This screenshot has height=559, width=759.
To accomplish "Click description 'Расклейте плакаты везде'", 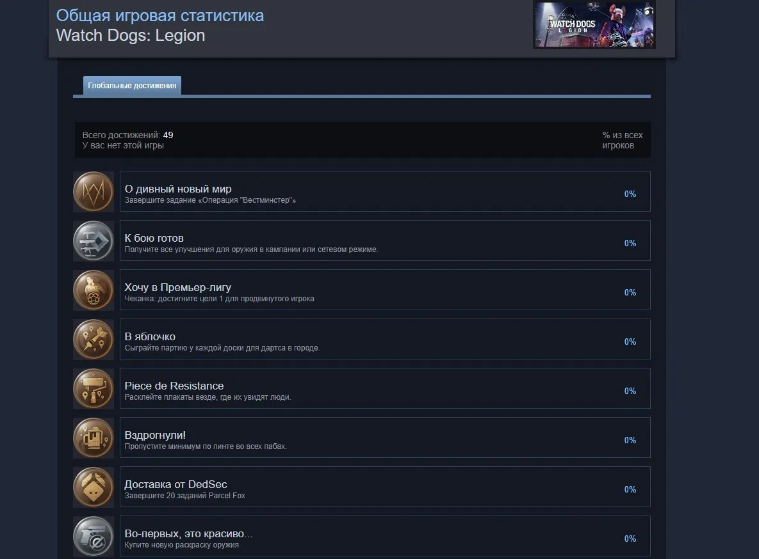I will click(208, 397).
